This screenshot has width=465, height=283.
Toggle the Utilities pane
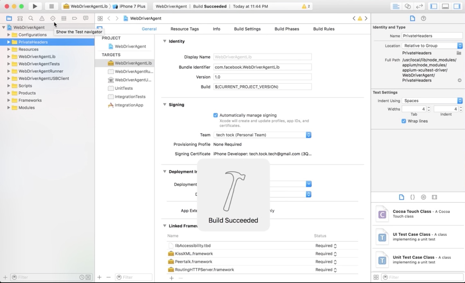(x=457, y=6)
